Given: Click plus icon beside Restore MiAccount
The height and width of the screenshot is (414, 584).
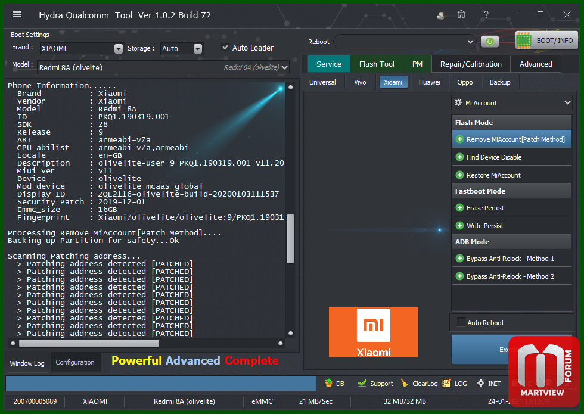Looking at the screenshot, I should [x=459, y=175].
